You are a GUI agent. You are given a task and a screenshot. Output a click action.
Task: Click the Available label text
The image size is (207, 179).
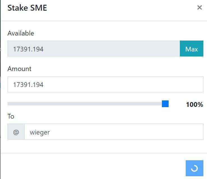click(x=21, y=33)
